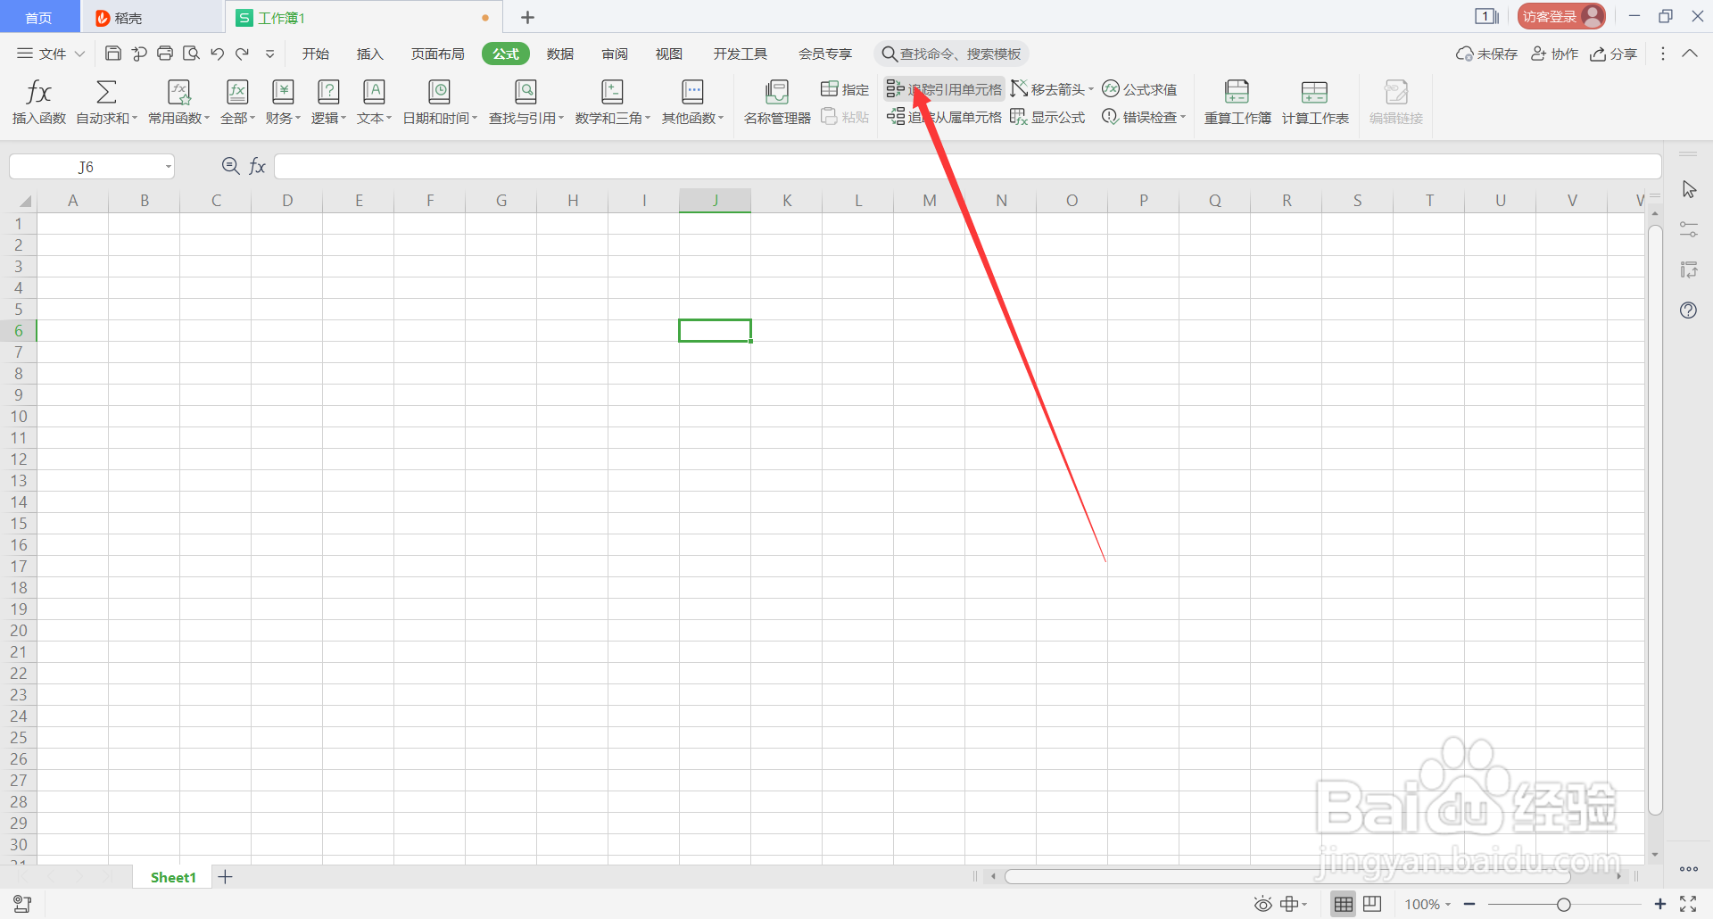Switch to normal view in status bar
Image resolution: width=1713 pixels, height=919 pixels.
tap(1344, 904)
